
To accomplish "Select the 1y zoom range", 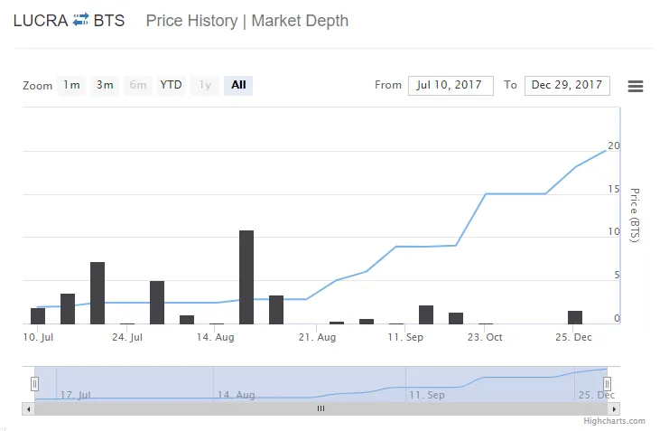I will point(205,86).
